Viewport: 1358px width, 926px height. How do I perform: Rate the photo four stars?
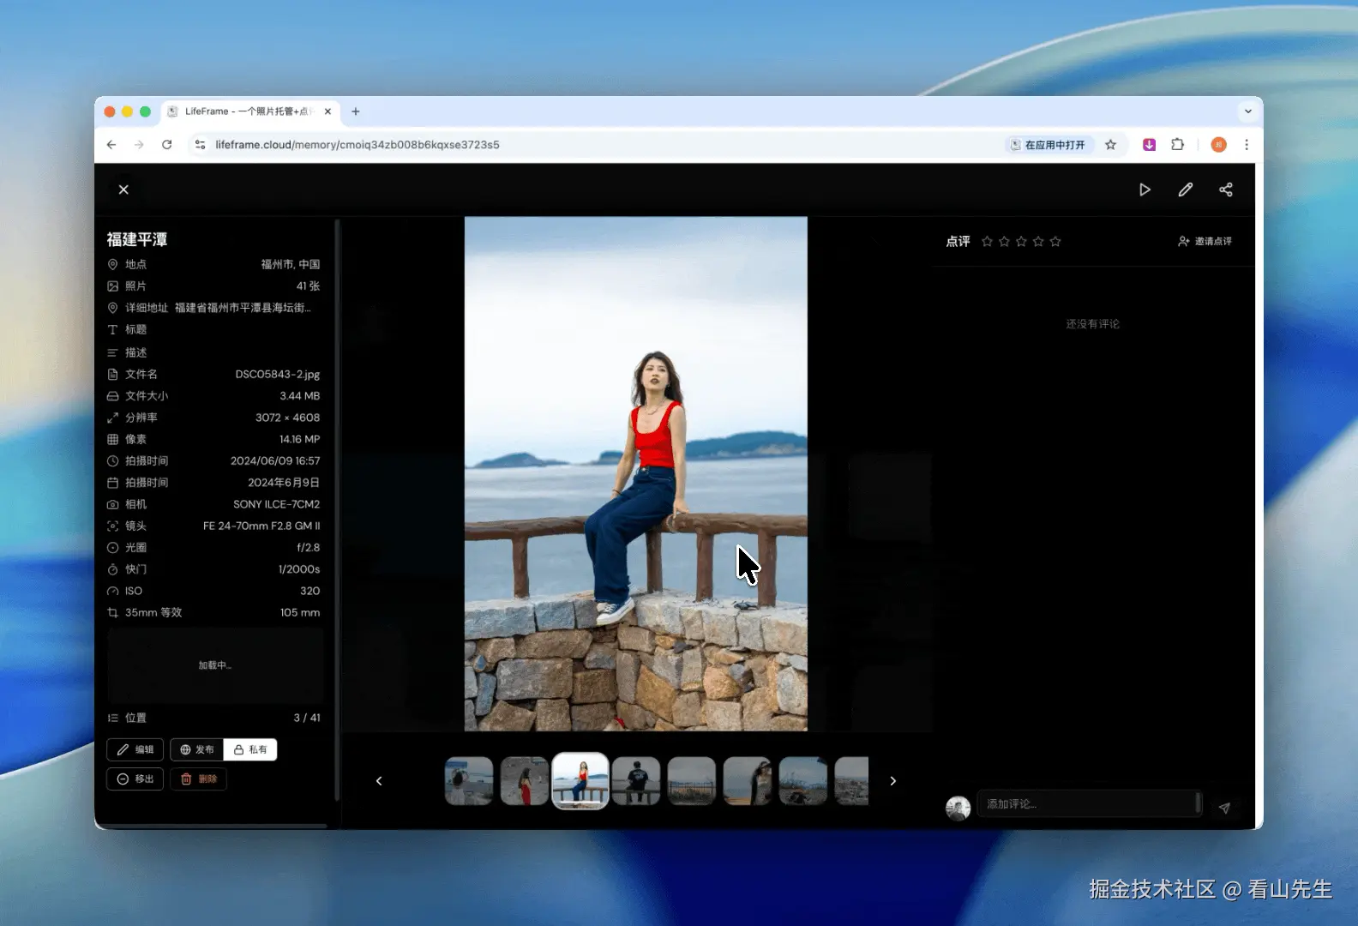point(1038,242)
